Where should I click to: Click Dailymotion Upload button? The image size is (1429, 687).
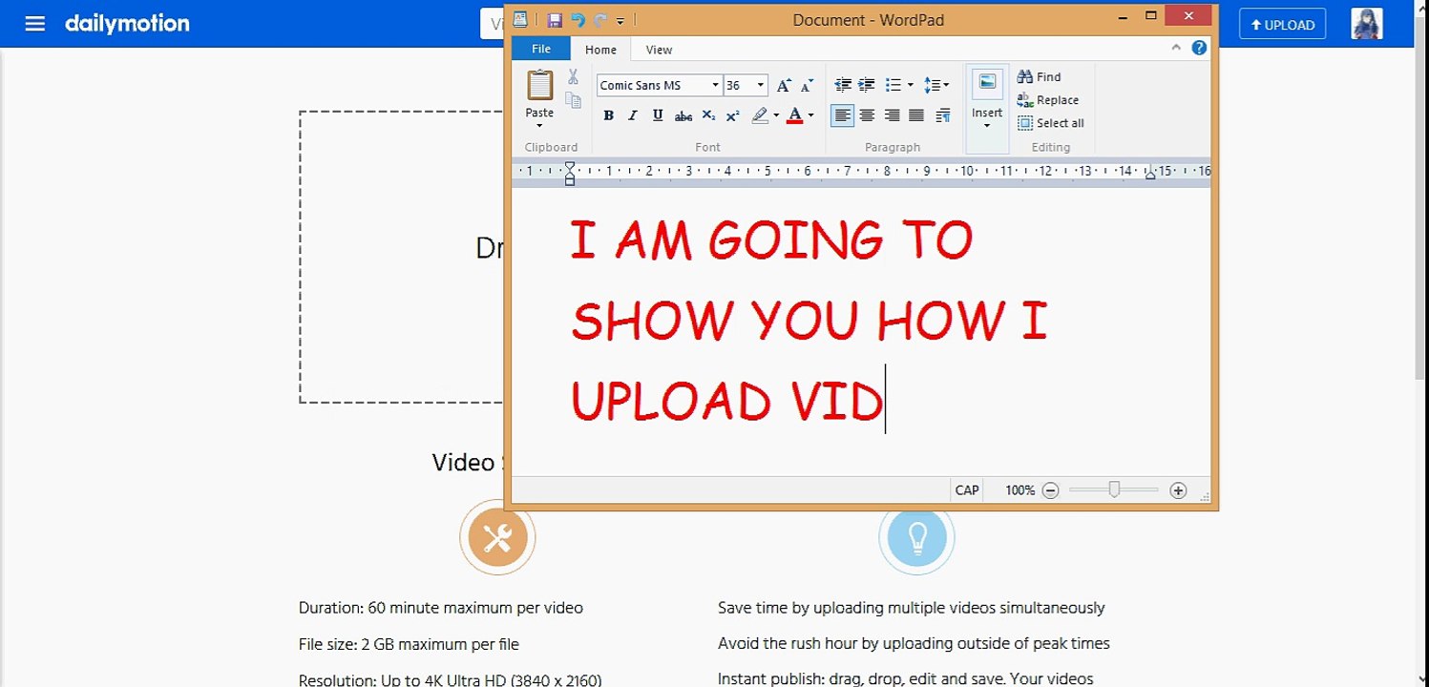[x=1283, y=25]
